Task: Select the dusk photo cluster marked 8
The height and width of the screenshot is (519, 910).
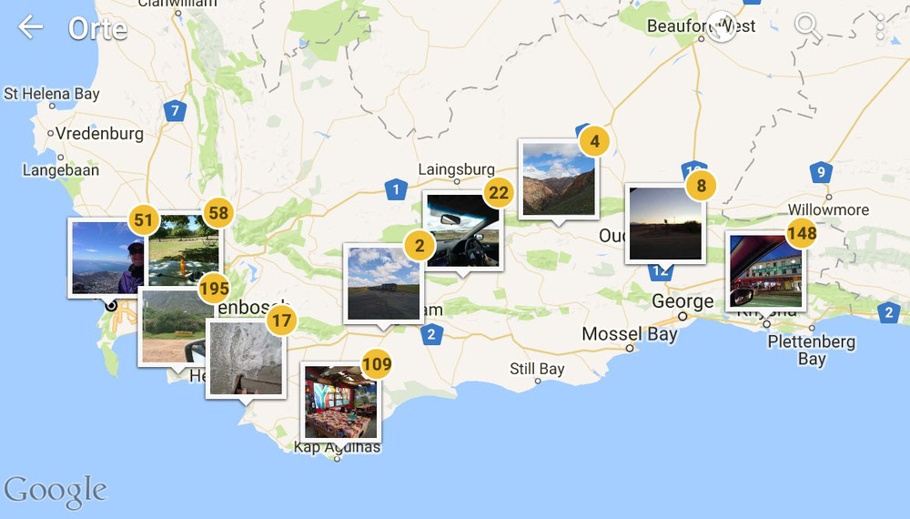Action: (665, 223)
